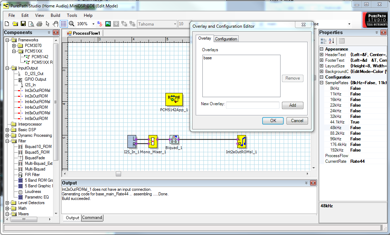Click the Categorized view icon in Properties
Image resolution: width=390 pixels, height=235 pixels.
323,41
